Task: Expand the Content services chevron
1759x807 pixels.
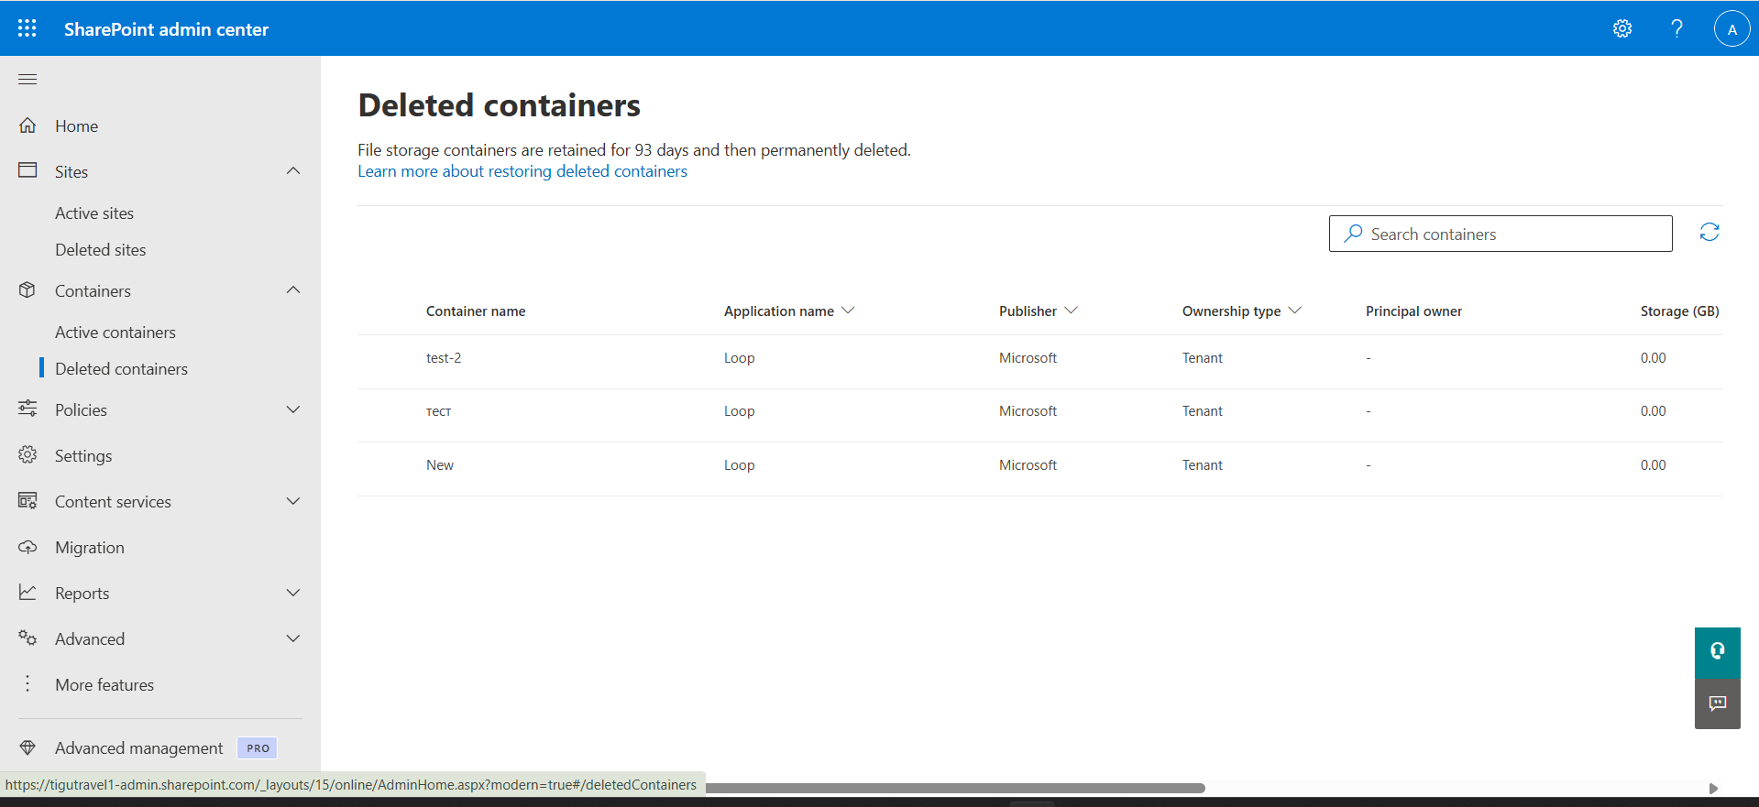Action: coord(293,501)
